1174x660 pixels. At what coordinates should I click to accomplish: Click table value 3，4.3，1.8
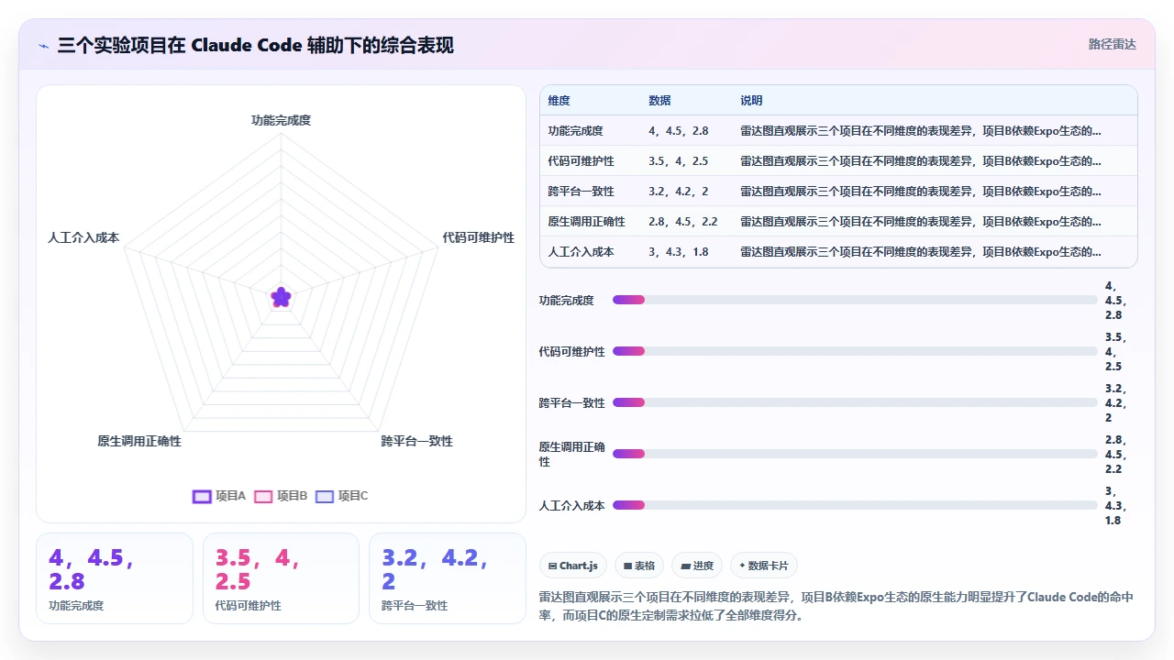[x=679, y=252]
